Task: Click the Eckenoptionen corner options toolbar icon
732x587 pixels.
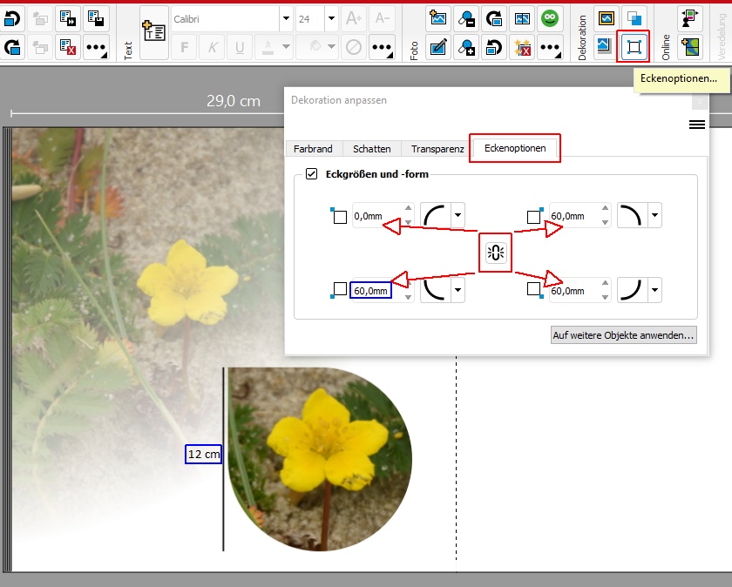Action: [x=633, y=47]
